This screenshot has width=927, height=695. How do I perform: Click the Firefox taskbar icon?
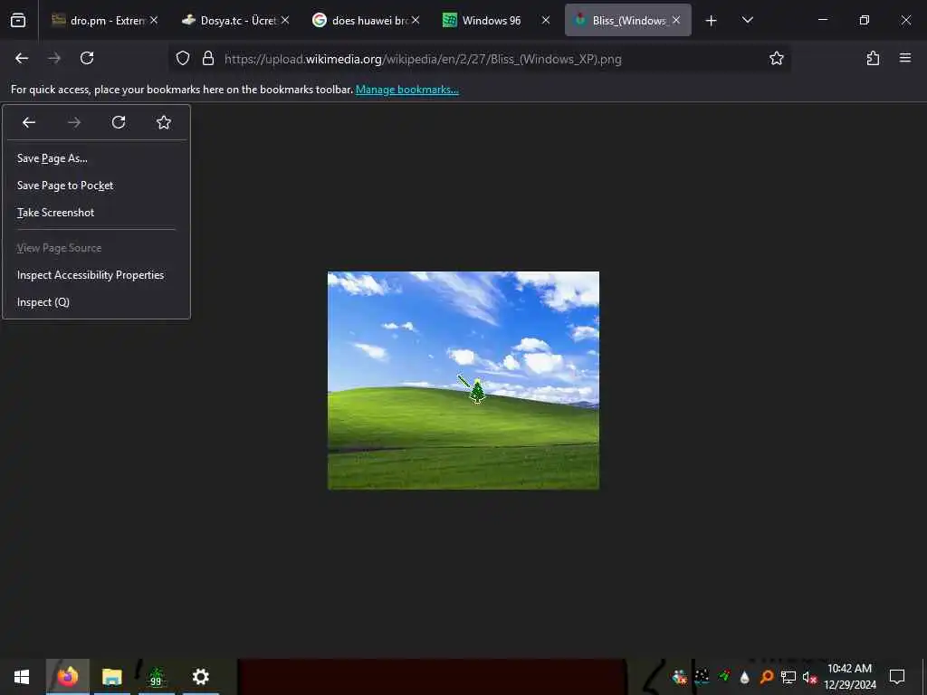click(67, 677)
